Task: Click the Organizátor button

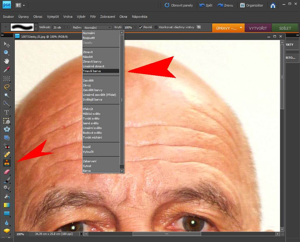Action: tap(252, 5)
